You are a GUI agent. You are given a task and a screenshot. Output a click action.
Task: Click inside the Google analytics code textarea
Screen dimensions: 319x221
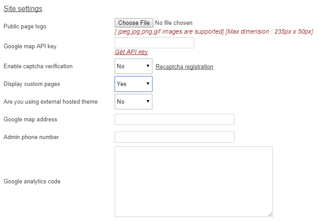tap(194, 182)
